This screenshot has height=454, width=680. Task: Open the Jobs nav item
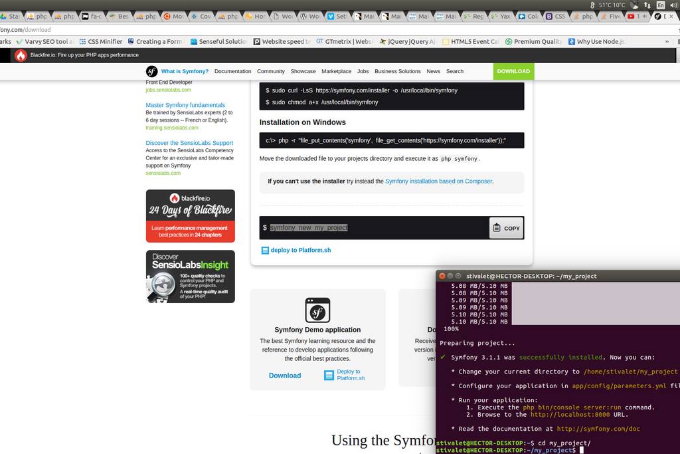click(363, 71)
